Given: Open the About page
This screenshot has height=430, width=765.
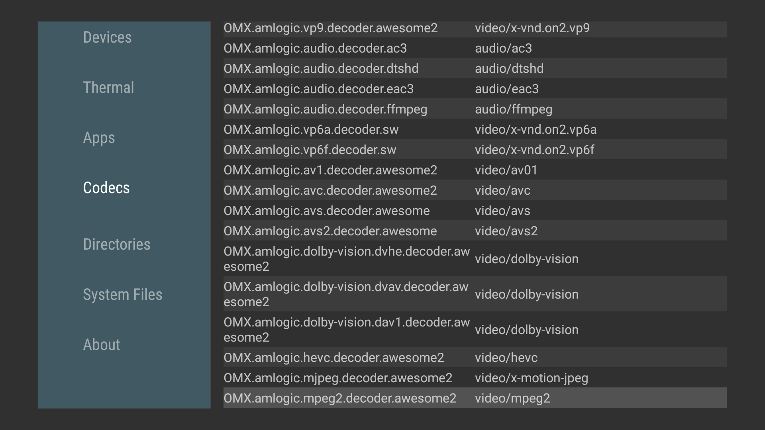Looking at the screenshot, I should click(101, 345).
